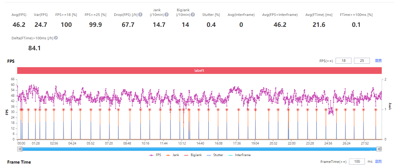Click the FPS>=18 [%] value 100
This screenshot has height=167, width=398.
click(x=66, y=25)
